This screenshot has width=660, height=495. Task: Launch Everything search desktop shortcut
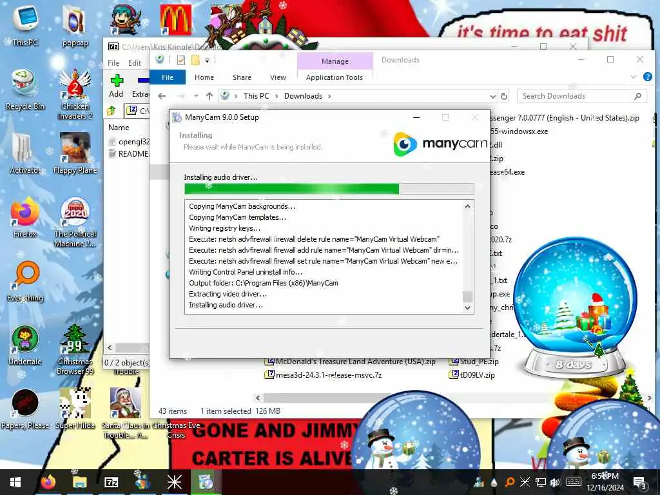pyautogui.click(x=25, y=282)
